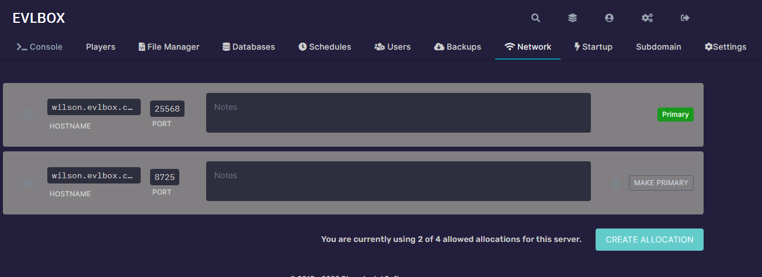762x277 pixels.
Task: Copy hostname of the 8725 allocation
Action: [94, 175]
